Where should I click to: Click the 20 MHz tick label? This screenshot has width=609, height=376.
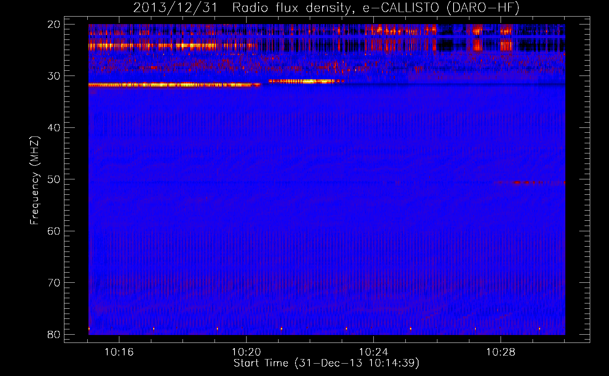tap(54, 24)
